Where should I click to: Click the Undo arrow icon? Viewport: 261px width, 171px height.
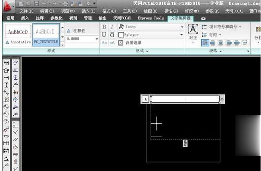pyautogui.click(x=44, y=3)
